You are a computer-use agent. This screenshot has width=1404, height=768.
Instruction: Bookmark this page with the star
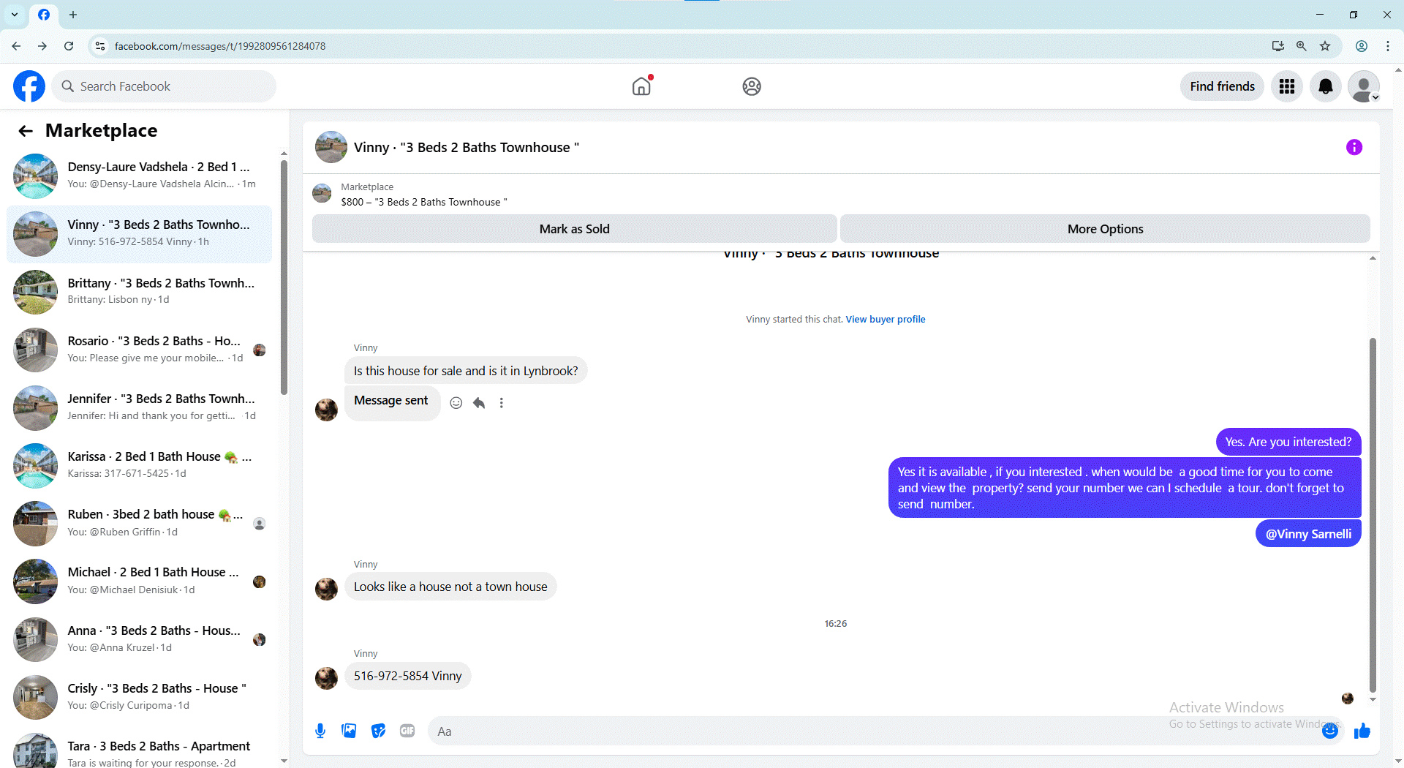pyautogui.click(x=1325, y=46)
